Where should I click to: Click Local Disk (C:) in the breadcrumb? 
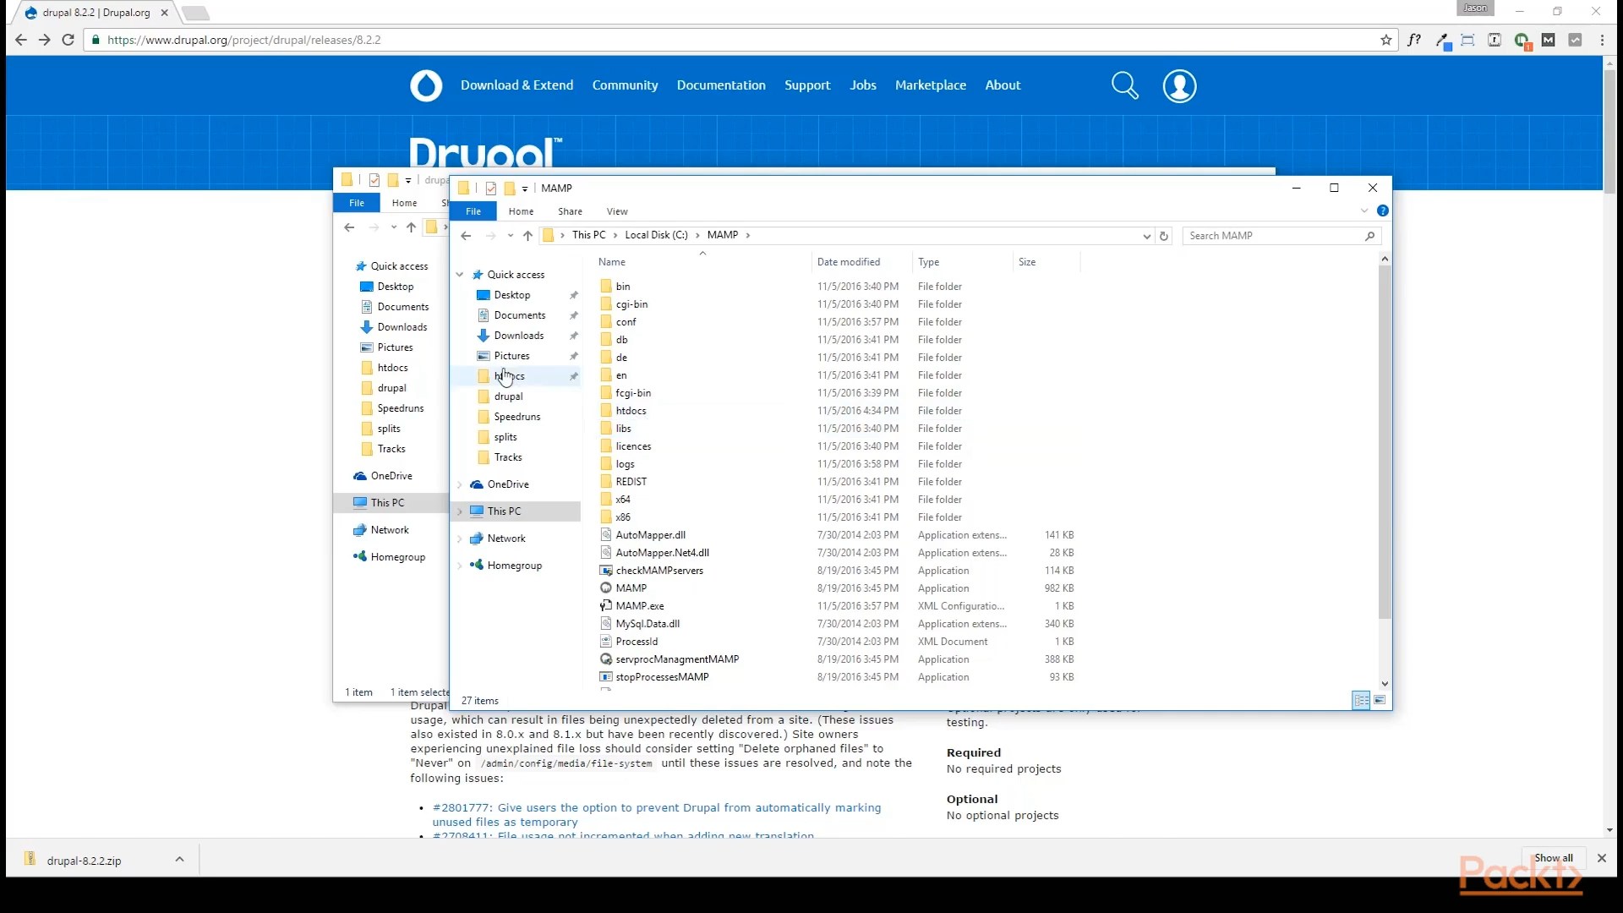tap(656, 235)
